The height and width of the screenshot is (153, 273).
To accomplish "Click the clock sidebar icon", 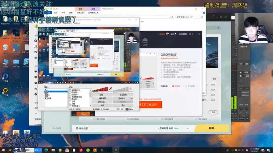I will coord(36,83).
